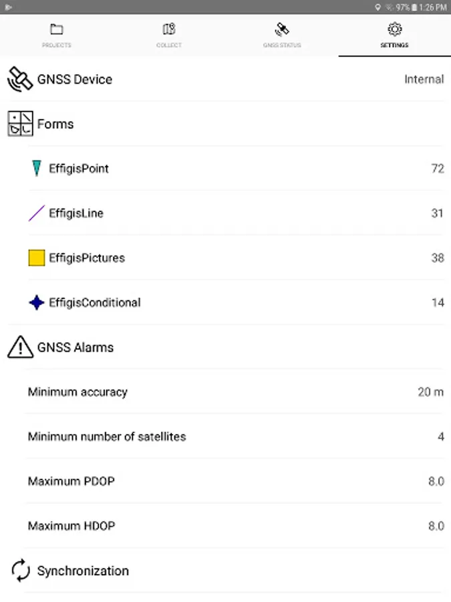Click the purple EffigisLine line icon

(x=37, y=213)
